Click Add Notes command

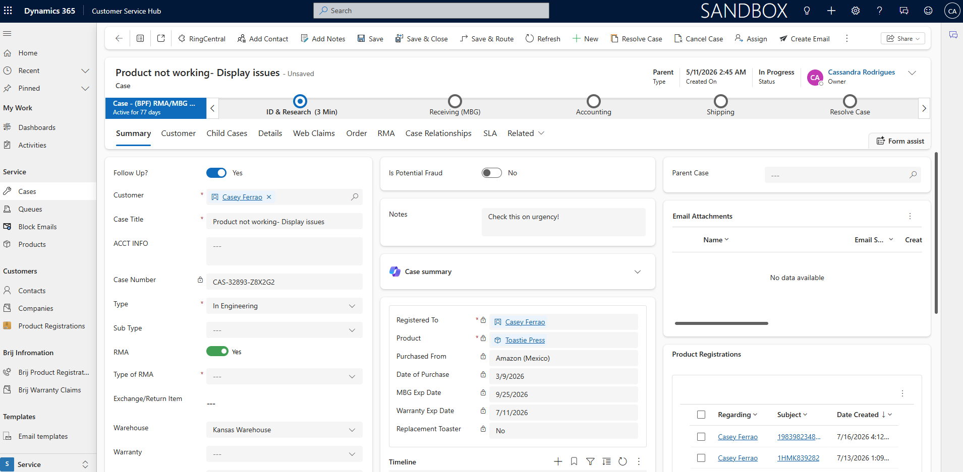(x=323, y=39)
